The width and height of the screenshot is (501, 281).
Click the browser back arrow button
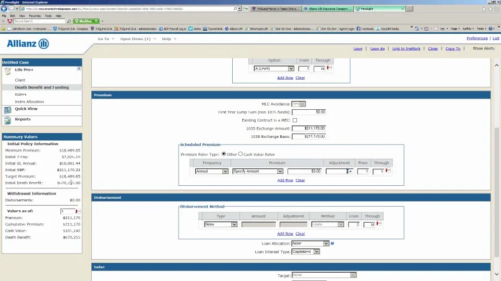4,9
